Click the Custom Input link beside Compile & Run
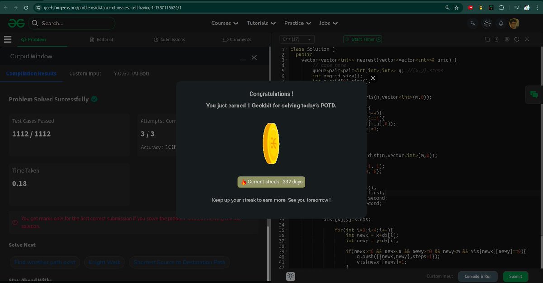Image resolution: width=543 pixels, height=283 pixels. click(x=439, y=276)
